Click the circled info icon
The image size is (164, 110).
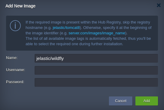pos(15,26)
